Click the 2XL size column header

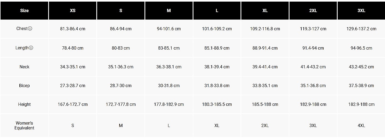[313, 11]
